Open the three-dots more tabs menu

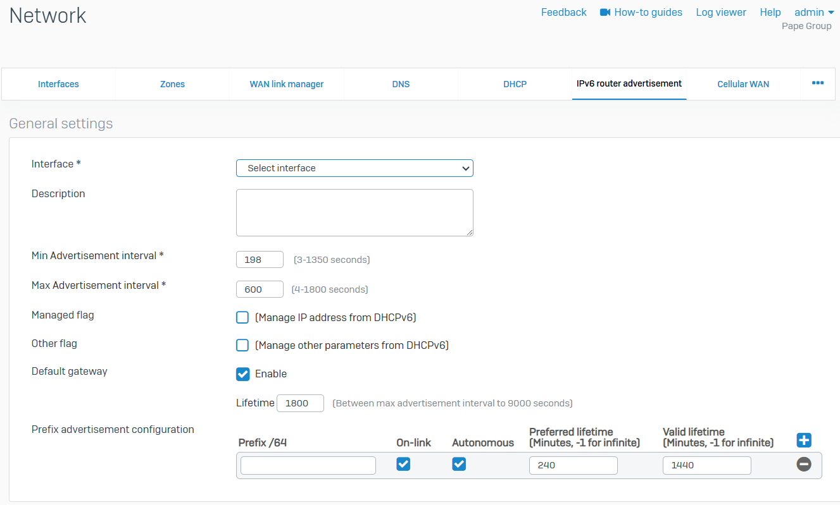tap(818, 83)
